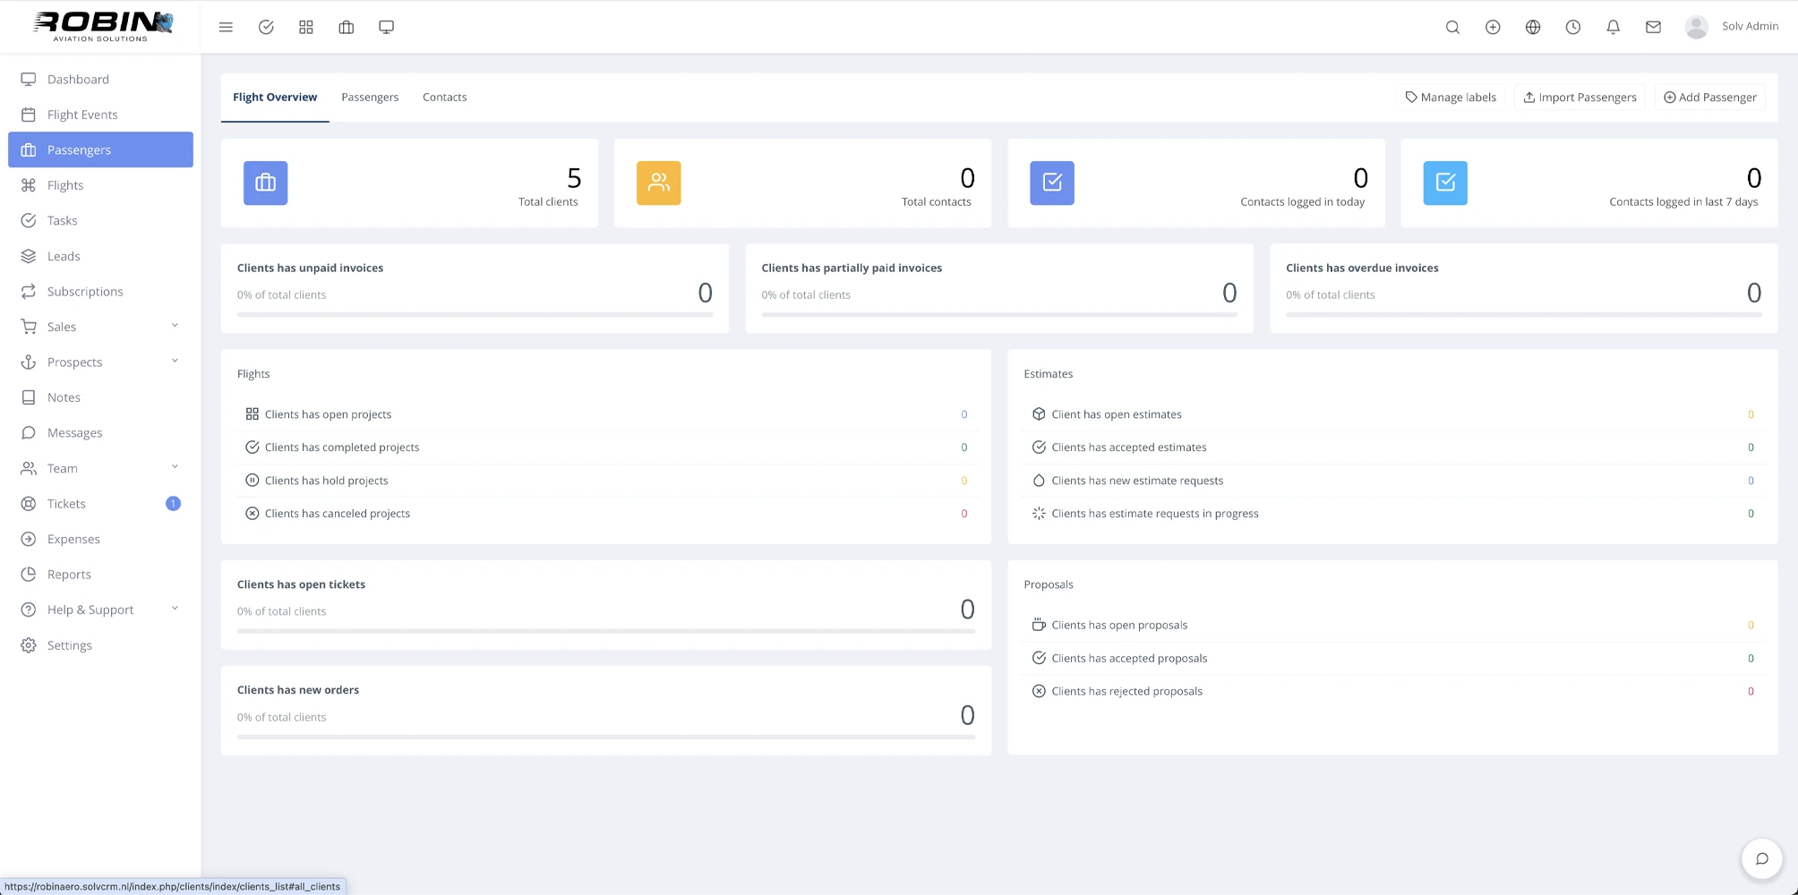The width and height of the screenshot is (1798, 895).
Task: Open the messages envelope icon
Action: click(1653, 27)
